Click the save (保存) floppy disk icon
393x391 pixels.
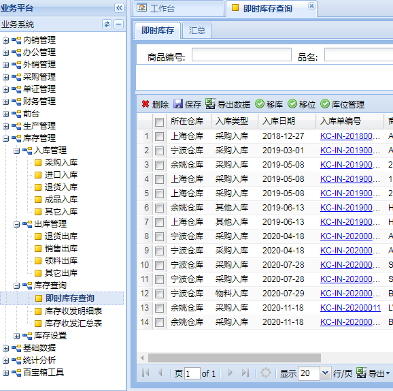coord(178,104)
